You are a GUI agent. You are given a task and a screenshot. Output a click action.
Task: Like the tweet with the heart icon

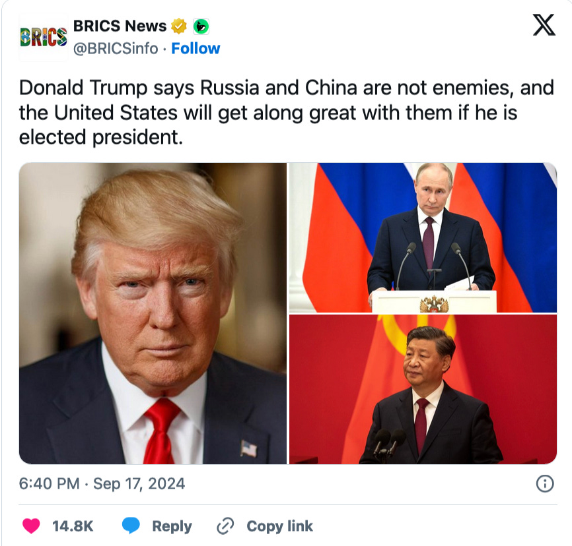click(x=31, y=526)
